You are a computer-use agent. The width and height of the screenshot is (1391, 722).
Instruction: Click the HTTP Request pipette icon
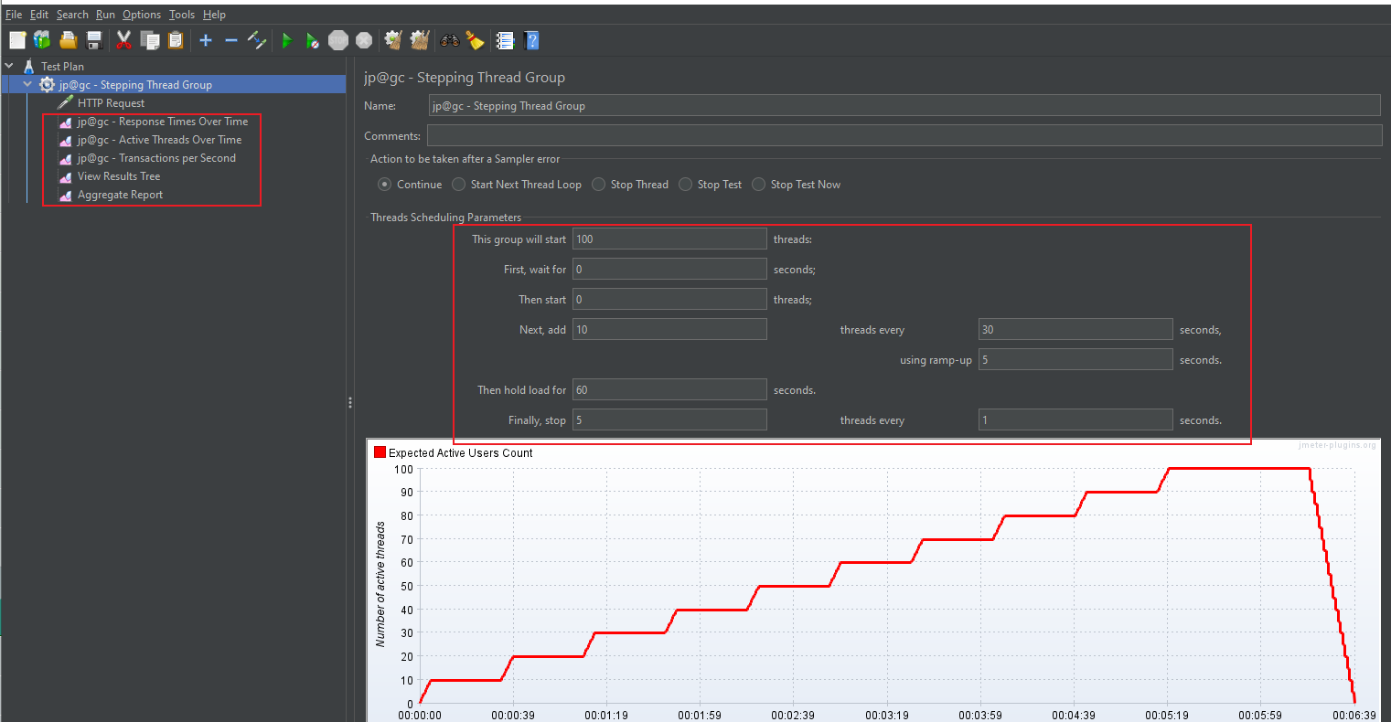tap(65, 102)
